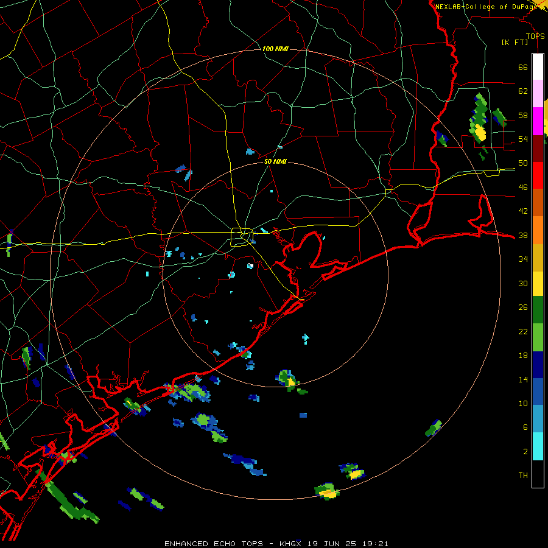The image size is (548, 548).
Task: Click the legend value '62'
Action: (523, 91)
